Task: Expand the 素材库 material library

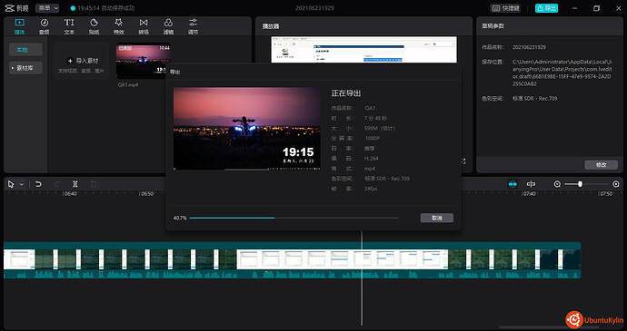Action: pos(25,68)
